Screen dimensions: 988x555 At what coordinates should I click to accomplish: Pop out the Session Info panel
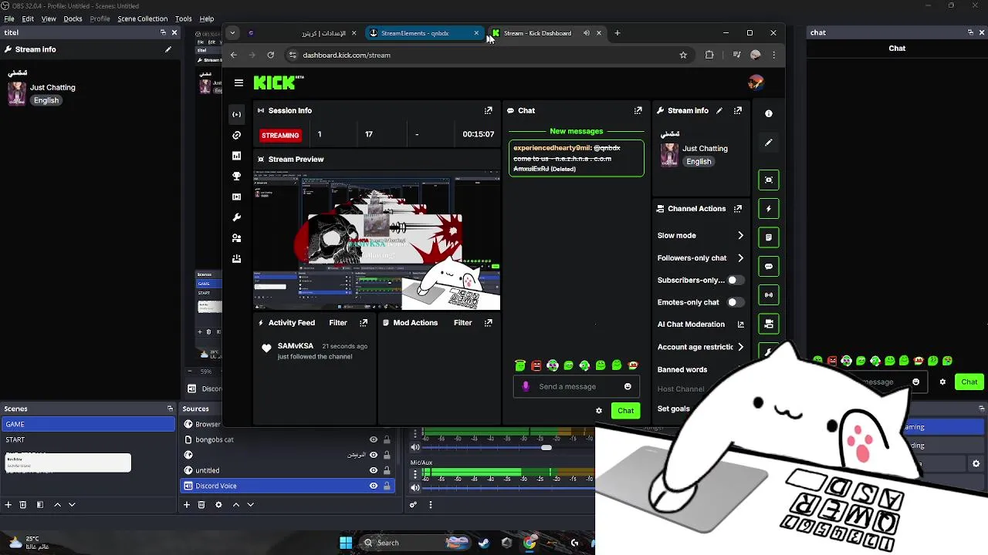489,110
